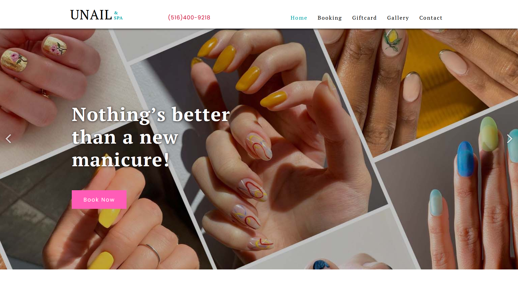Call the (516)400-9218 phone number

[x=189, y=18]
